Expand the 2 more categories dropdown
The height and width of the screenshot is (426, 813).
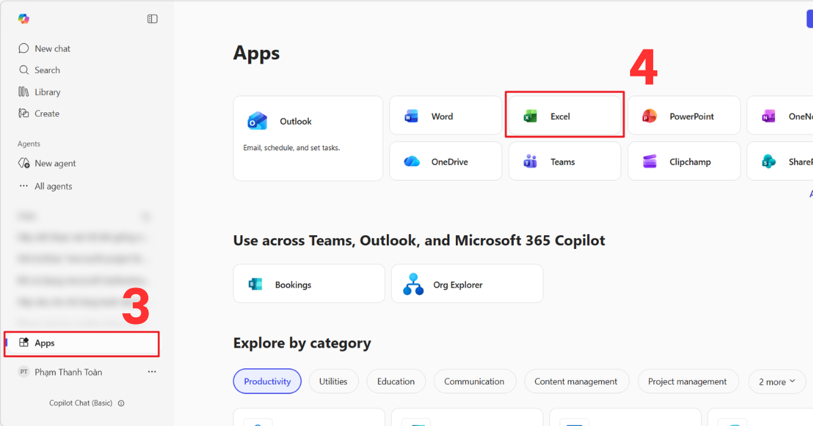pos(776,381)
